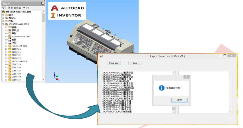
Task: Click the filter funnel icon in the model browser
Action: [3, 8]
